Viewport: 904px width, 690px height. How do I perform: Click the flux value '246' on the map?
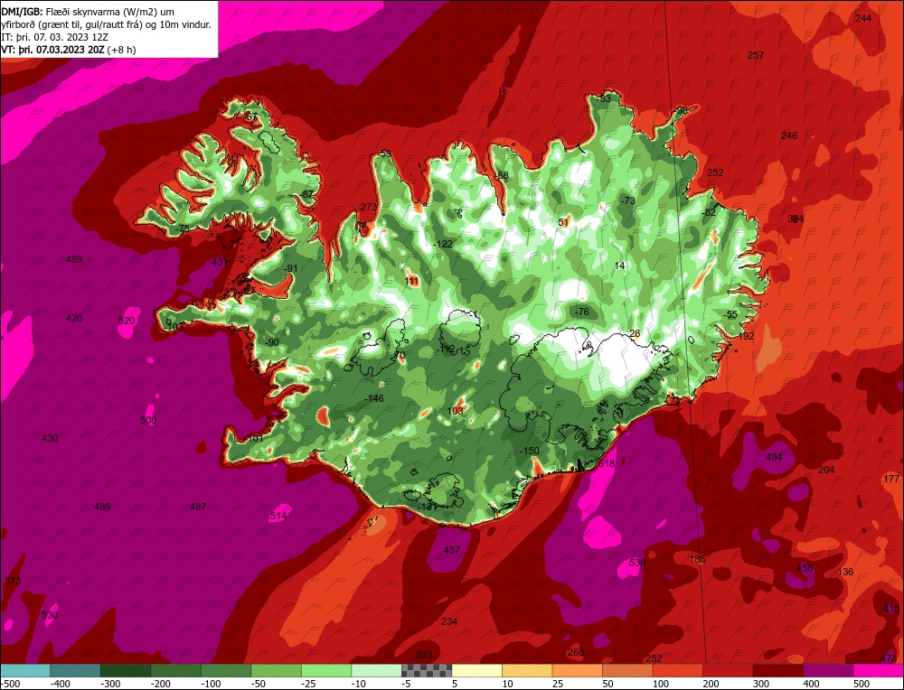[789, 136]
